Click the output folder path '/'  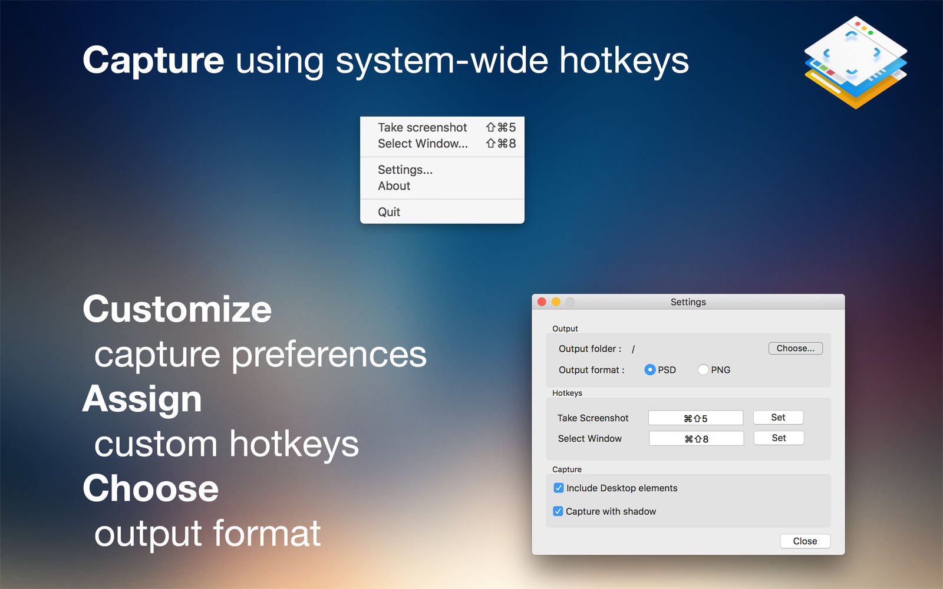click(x=634, y=349)
